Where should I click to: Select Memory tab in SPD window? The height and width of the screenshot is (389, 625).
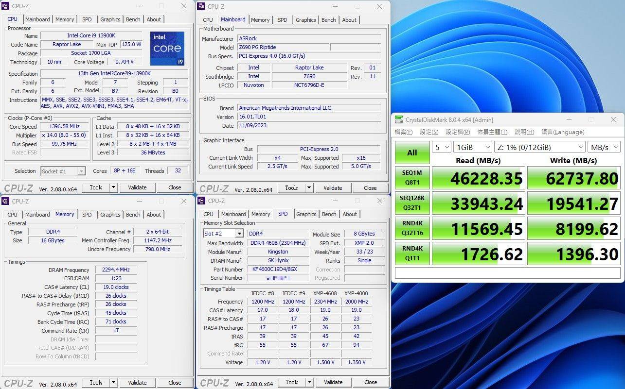[x=261, y=214]
